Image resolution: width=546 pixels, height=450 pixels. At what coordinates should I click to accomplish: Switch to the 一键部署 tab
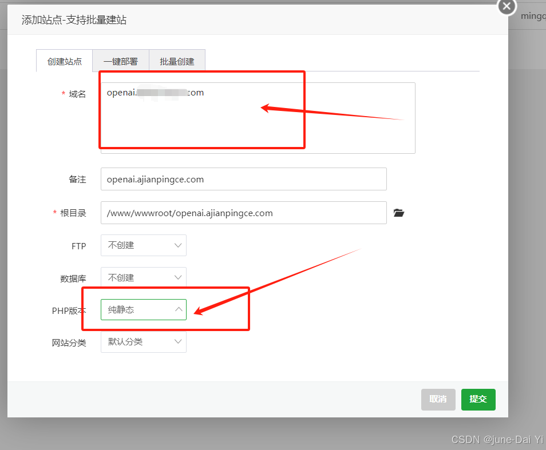click(x=121, y=61)
